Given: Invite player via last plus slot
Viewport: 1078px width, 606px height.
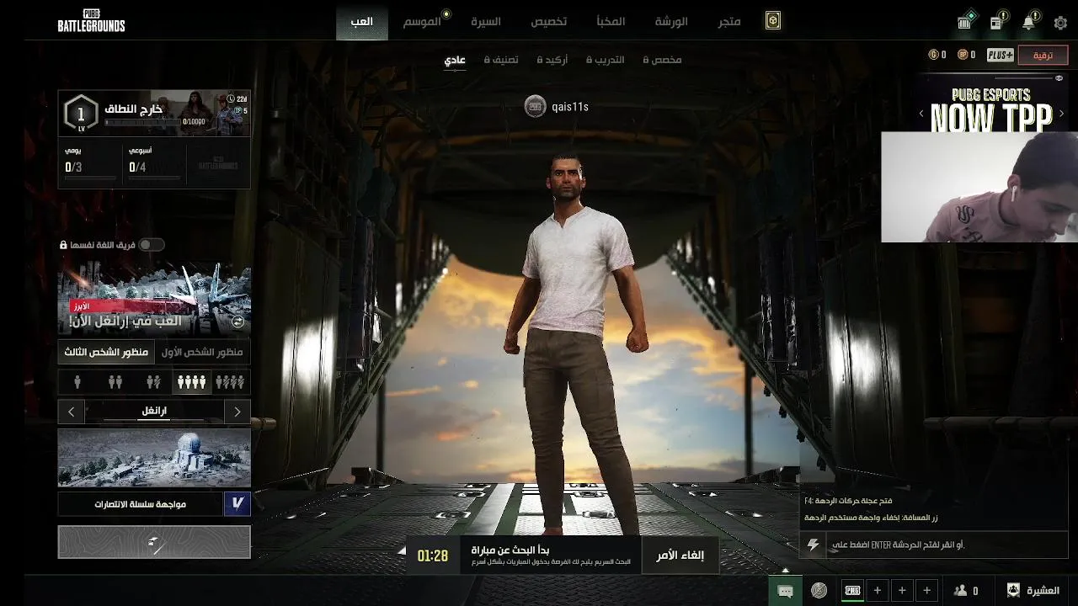Looking at the screenshot, I should tap(927, 591).
